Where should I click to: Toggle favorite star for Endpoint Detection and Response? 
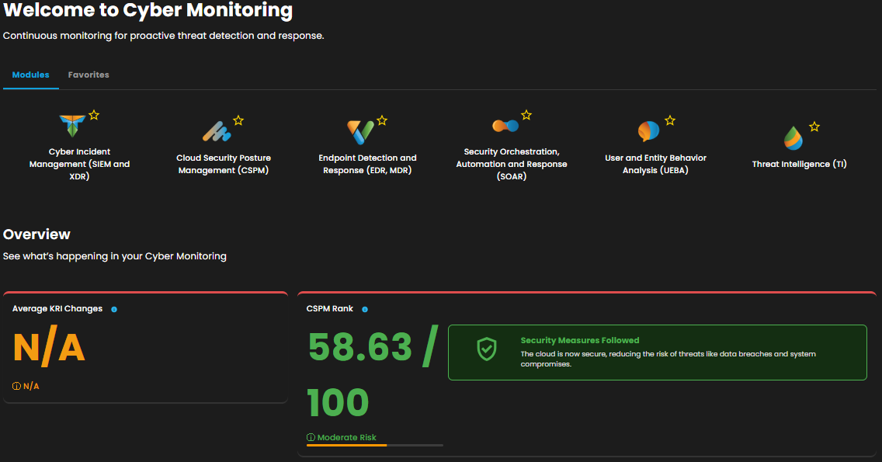pos(382,120)
